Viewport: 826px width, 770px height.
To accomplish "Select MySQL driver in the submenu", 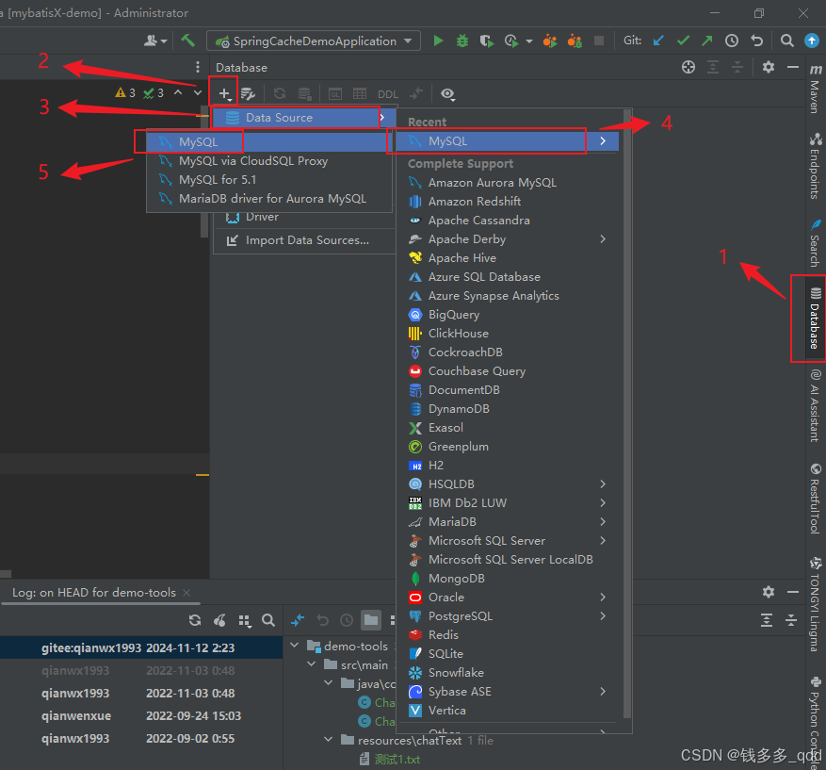I will click(x=269, y=141).
